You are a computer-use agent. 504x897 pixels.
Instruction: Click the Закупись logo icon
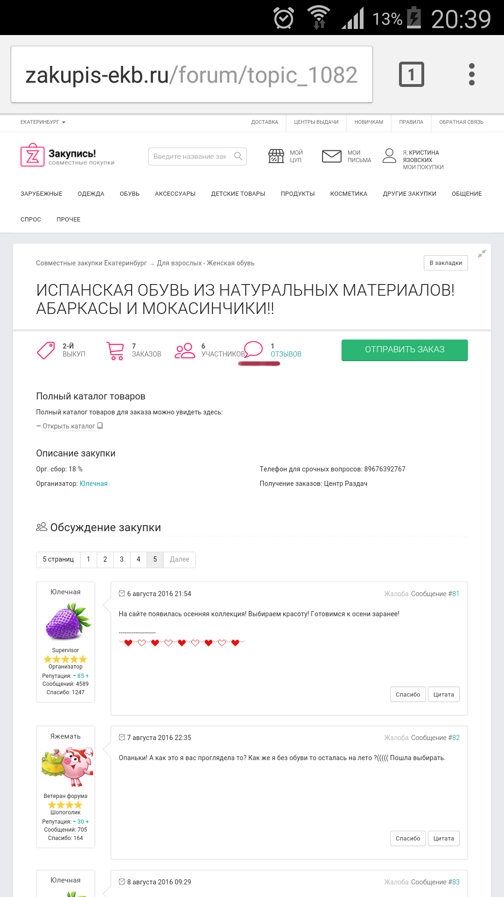[x=32, y=155]
